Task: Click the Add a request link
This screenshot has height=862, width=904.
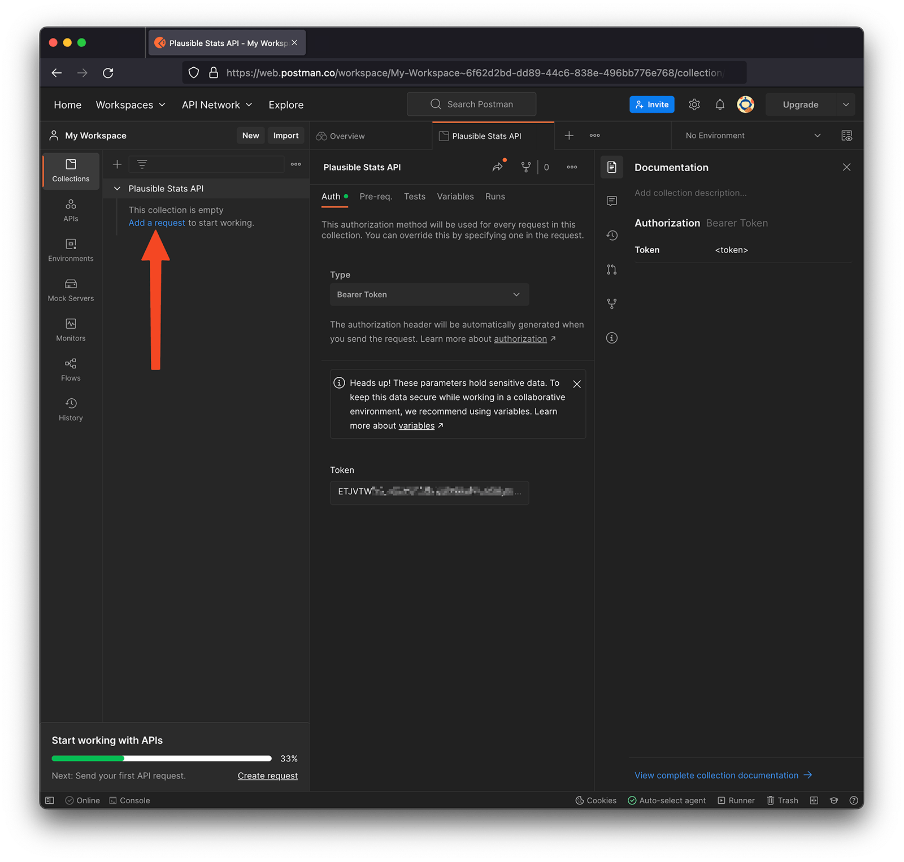Action: coord(157,223)
